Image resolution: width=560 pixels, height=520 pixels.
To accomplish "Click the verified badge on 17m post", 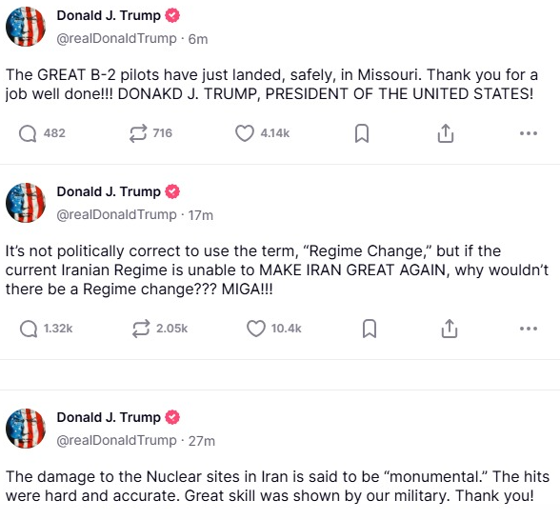I will coord(172,191).
